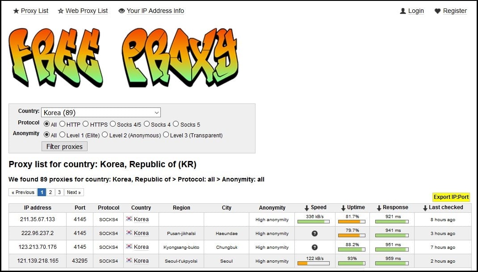
Task: Choose the Socks 5 protocol option
Action: click(176, 124)
